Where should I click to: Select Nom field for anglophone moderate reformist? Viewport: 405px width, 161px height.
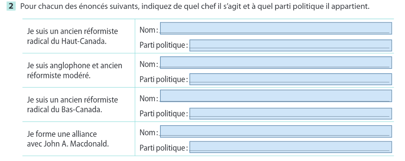click(276, 62)
